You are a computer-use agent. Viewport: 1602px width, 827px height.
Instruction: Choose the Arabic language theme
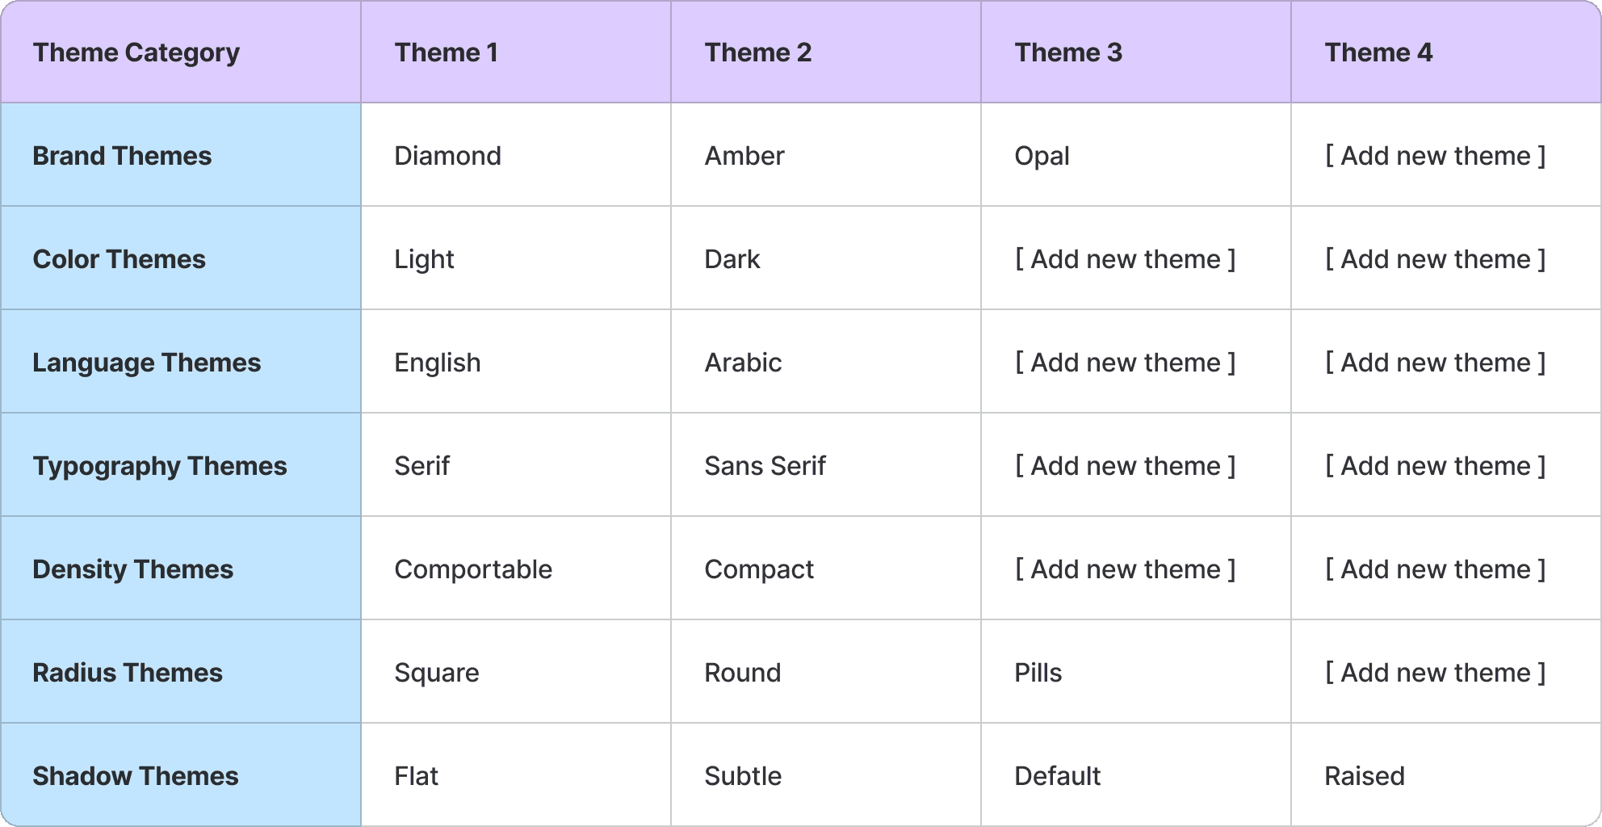coord(743,363)
